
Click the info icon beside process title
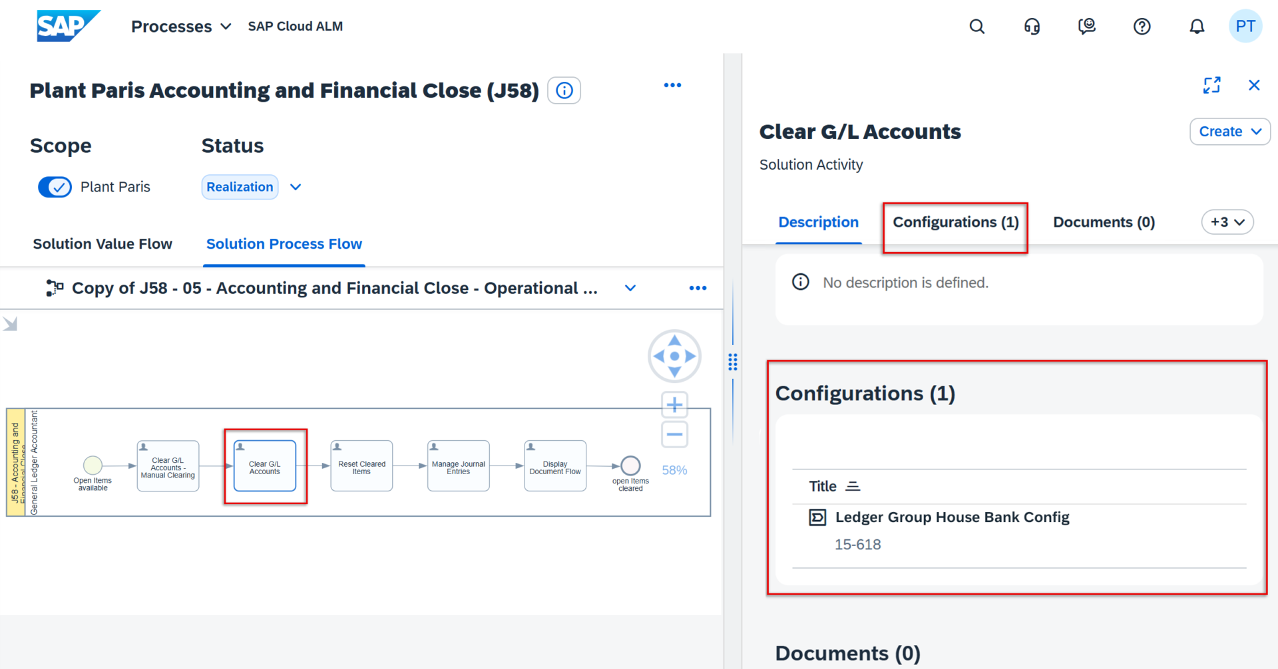(x=564, y=90)
